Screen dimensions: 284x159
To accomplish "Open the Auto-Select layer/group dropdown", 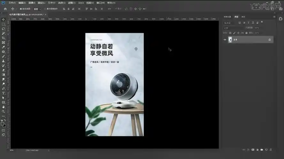I will (37, 9).
